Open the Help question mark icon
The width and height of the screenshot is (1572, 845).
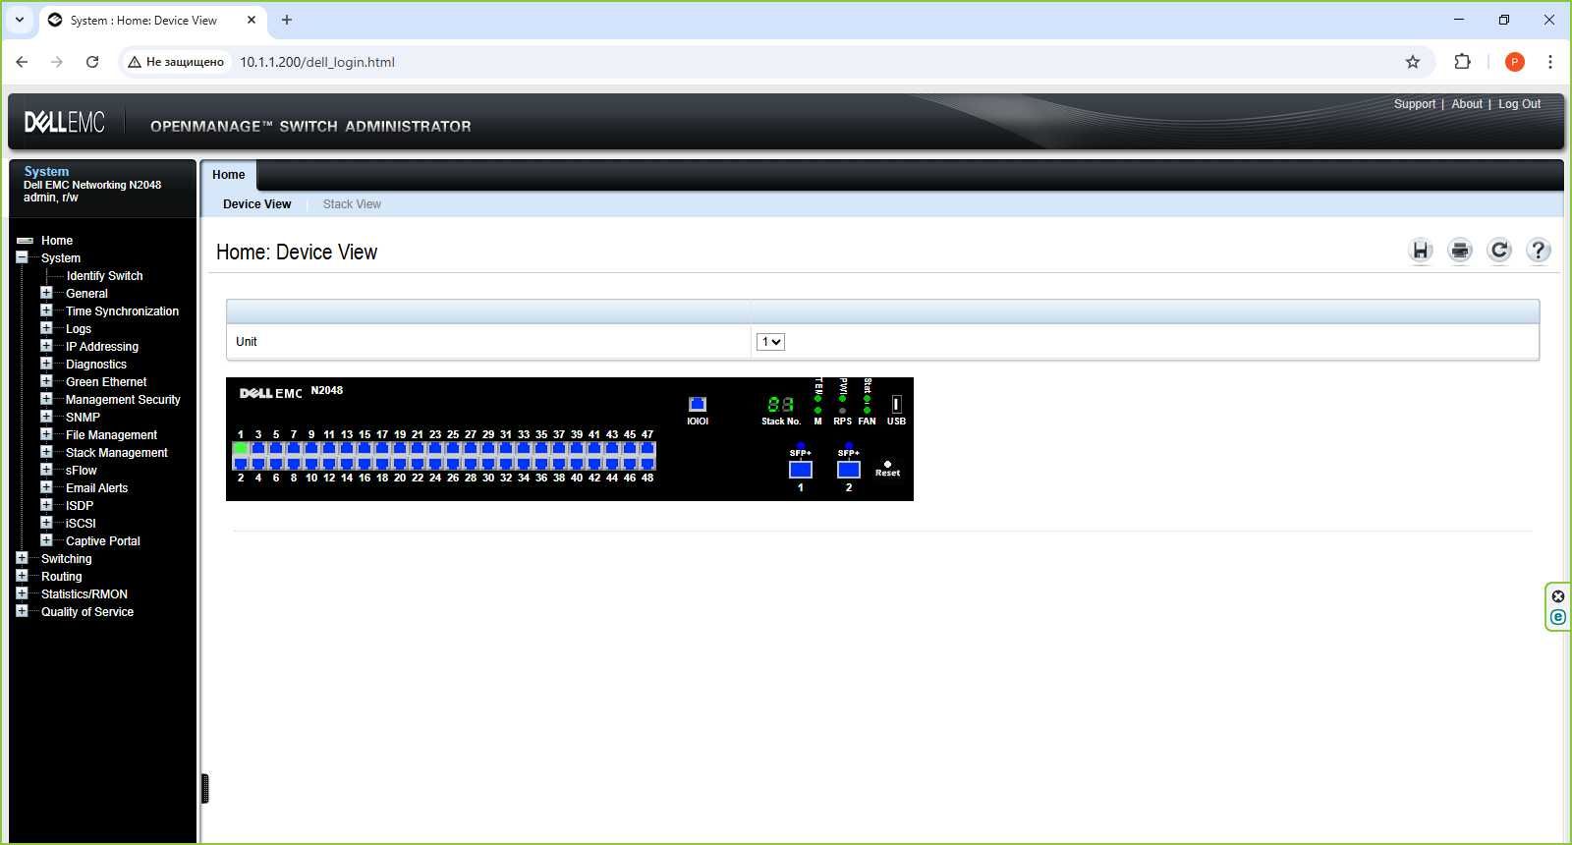point(1539,251)
